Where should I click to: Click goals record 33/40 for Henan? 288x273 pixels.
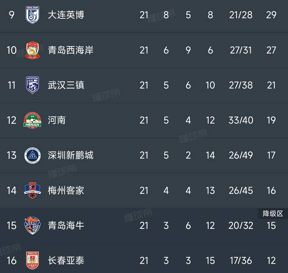[x=241, y=120]
